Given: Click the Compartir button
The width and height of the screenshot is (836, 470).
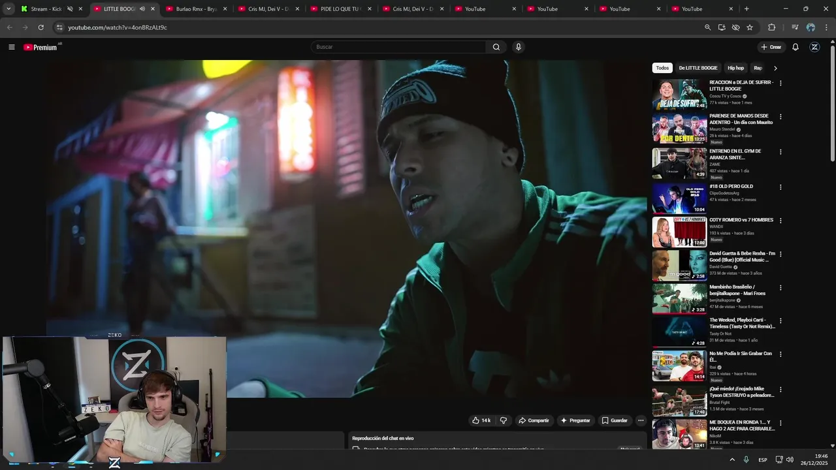Looking at the screenshot, I should (534, 420).
